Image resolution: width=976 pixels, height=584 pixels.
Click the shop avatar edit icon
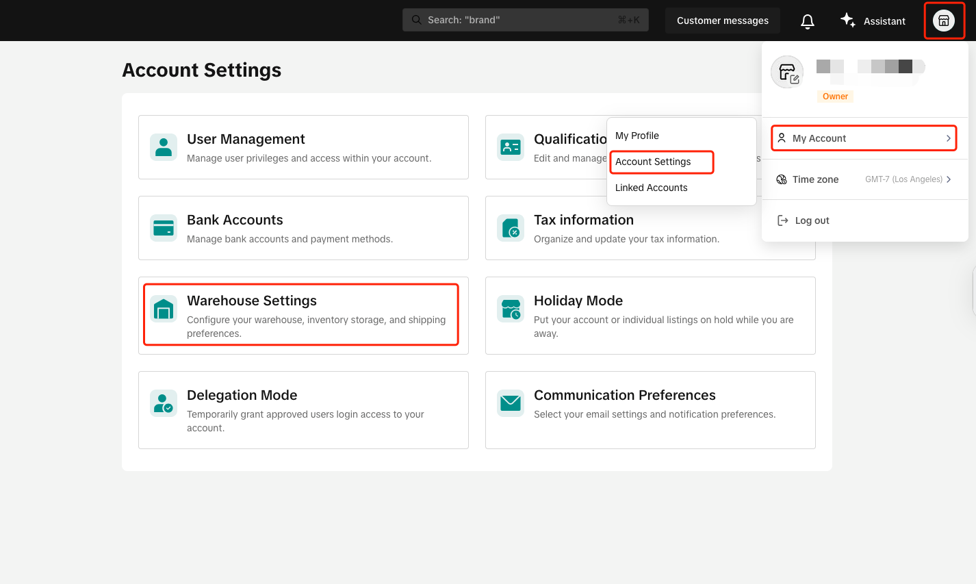point(788,73)
